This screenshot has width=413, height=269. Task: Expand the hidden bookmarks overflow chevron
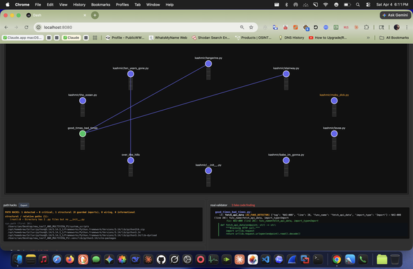(x=368, y=38)
